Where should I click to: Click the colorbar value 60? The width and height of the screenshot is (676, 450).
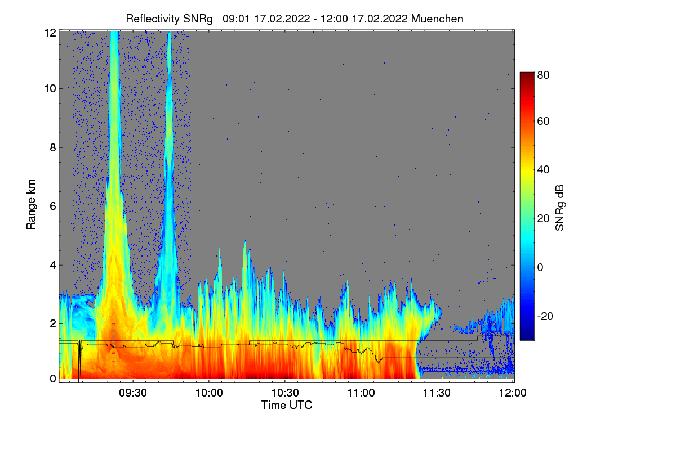point(543,121)
